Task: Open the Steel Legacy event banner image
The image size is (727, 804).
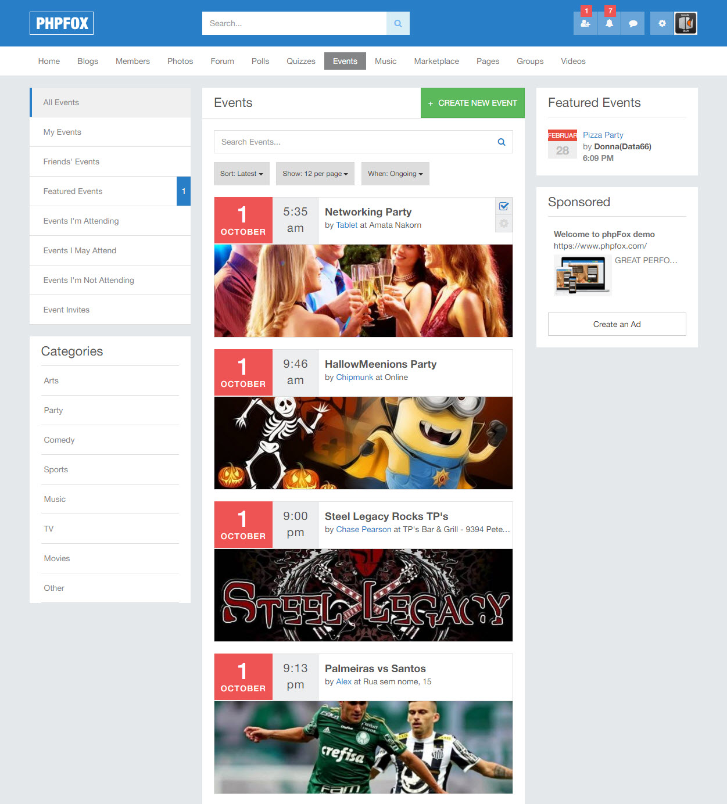Action: point(363,595)
